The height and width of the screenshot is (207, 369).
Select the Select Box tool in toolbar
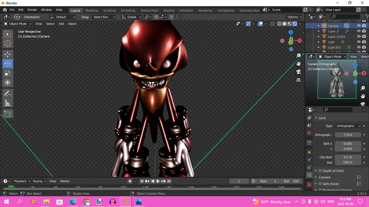[x=7, y=34]
